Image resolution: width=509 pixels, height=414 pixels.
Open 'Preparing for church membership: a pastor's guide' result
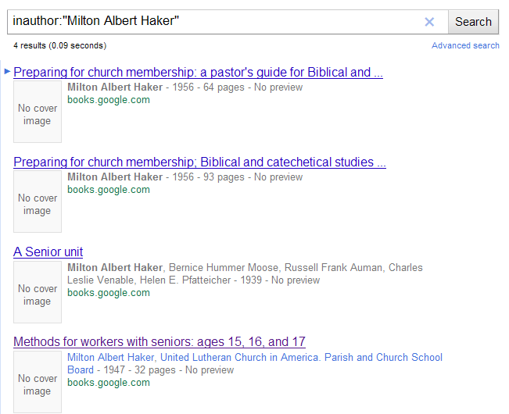(x=198, y=73)
